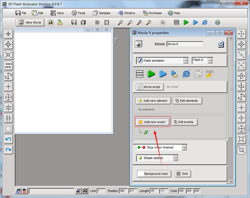Click the crop-like icon at bottom of right toolbar
Image resolution: width=250 pixels, height=198 pixels.
(x=242, y=150)
